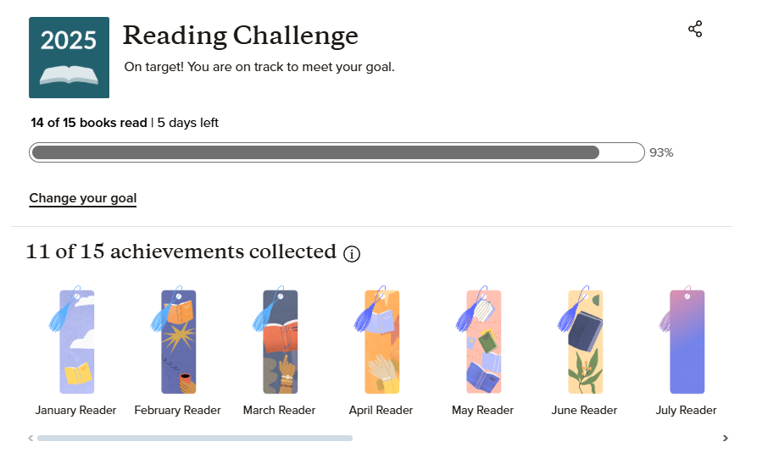This screenshot has height=464, width=757.
Task: Select the January Reader bookmark
Action: (x=76, y=341)
